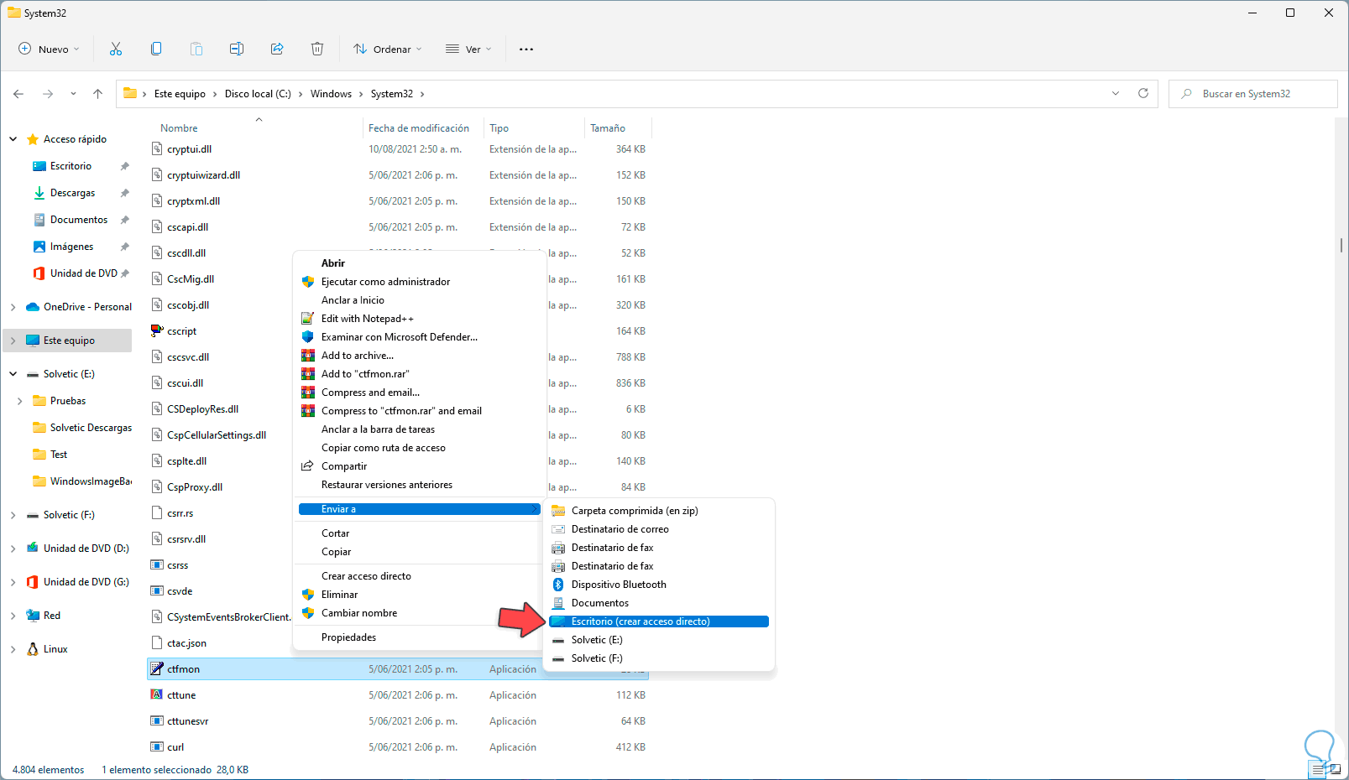1349x780 pixels.
Task: Click the Delete trash icon in toolbar
Action: point(317,49)
